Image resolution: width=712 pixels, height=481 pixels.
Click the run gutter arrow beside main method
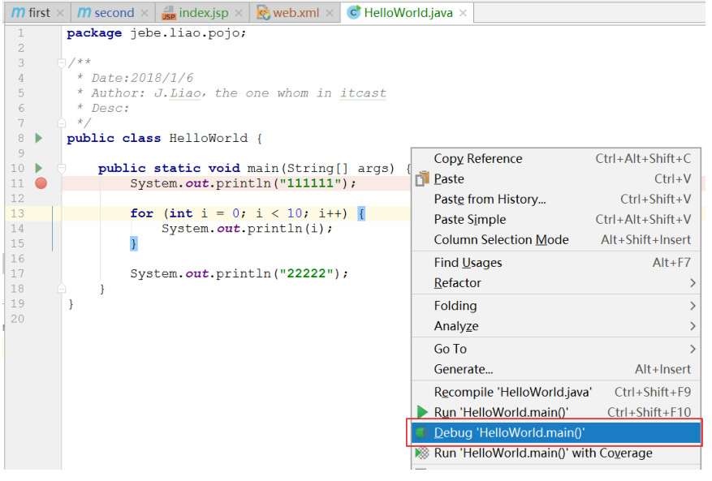pyautogui.click(x=39, y=169)
